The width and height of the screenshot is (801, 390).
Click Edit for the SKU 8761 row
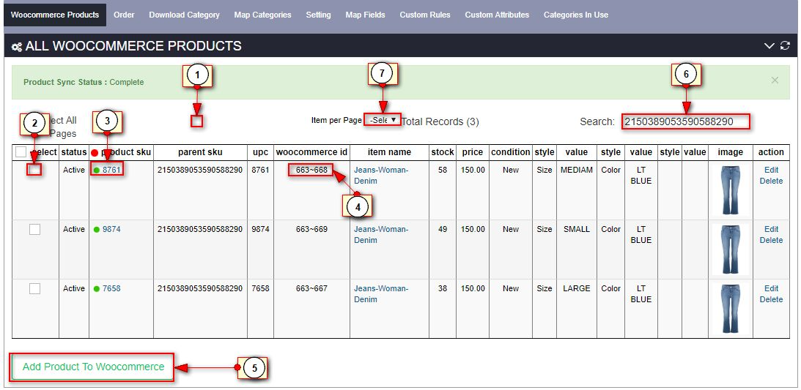(x=772, y=170)
